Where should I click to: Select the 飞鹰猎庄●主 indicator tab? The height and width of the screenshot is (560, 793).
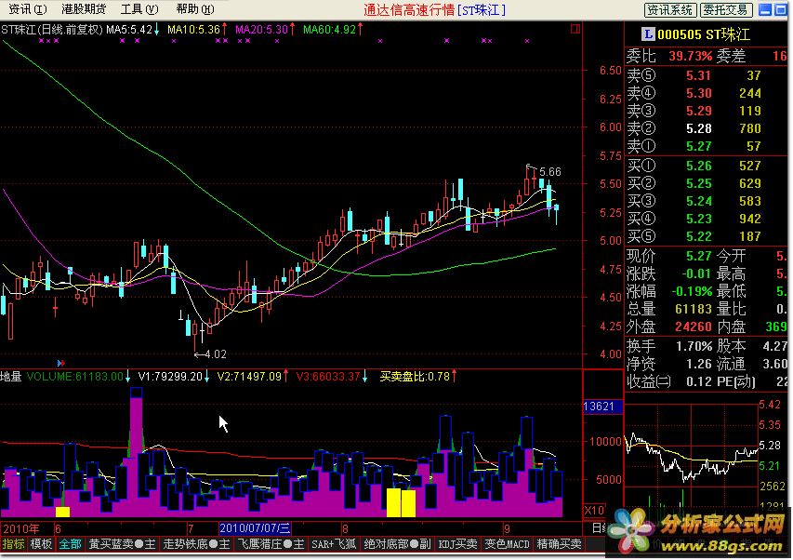[x=271, y=544]
